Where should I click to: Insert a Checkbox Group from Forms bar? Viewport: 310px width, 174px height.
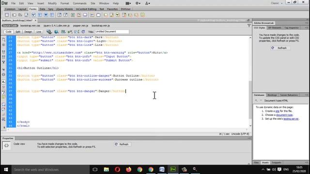(x=40, y=15)
